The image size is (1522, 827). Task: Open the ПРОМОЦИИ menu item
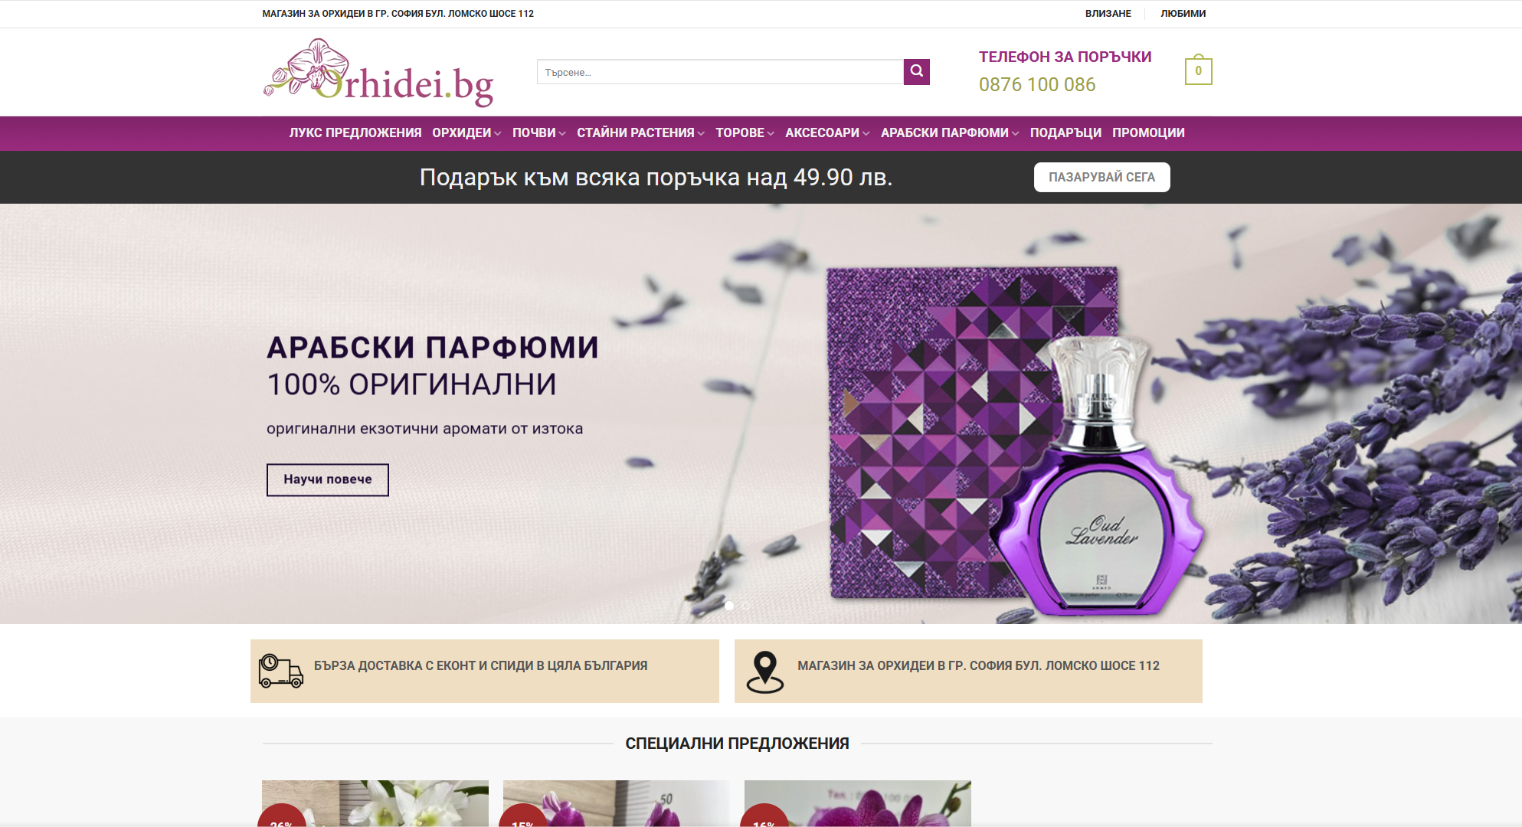pos(1148,133)
